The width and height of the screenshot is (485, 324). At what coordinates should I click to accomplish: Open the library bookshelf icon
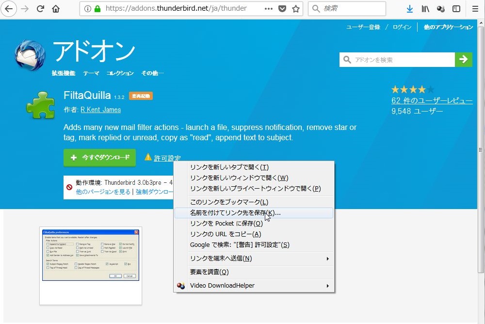pyautogui.click(x=425, y=9)
